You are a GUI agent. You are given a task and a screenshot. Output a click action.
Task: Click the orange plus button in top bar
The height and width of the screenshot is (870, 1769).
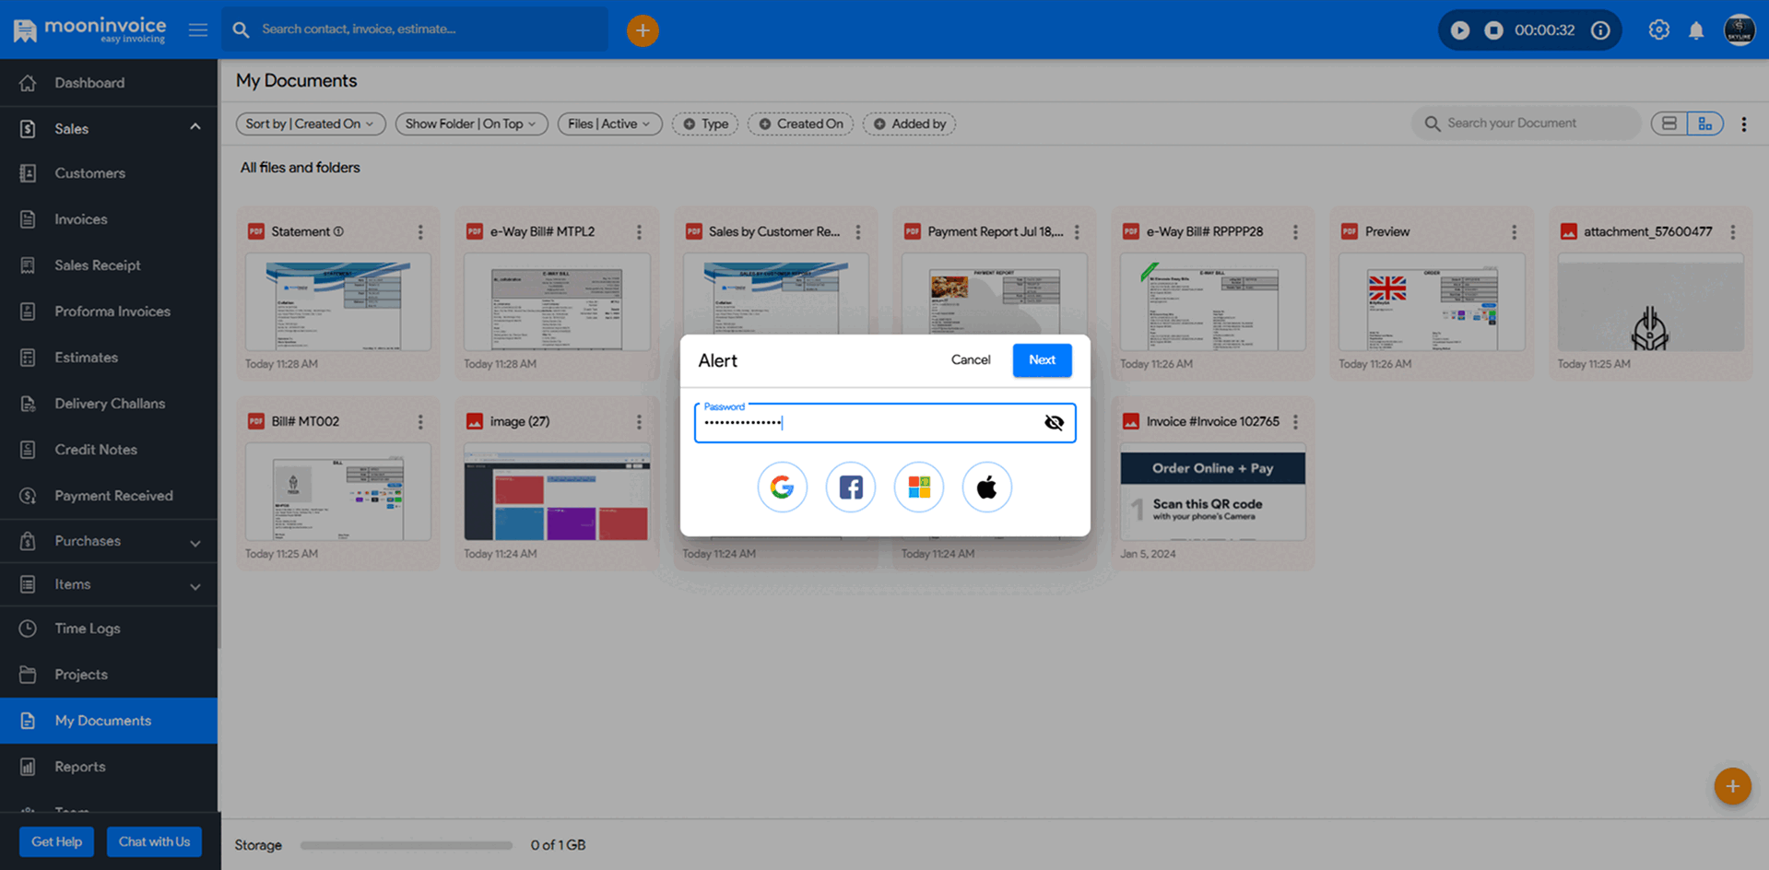tap(643, 30)
